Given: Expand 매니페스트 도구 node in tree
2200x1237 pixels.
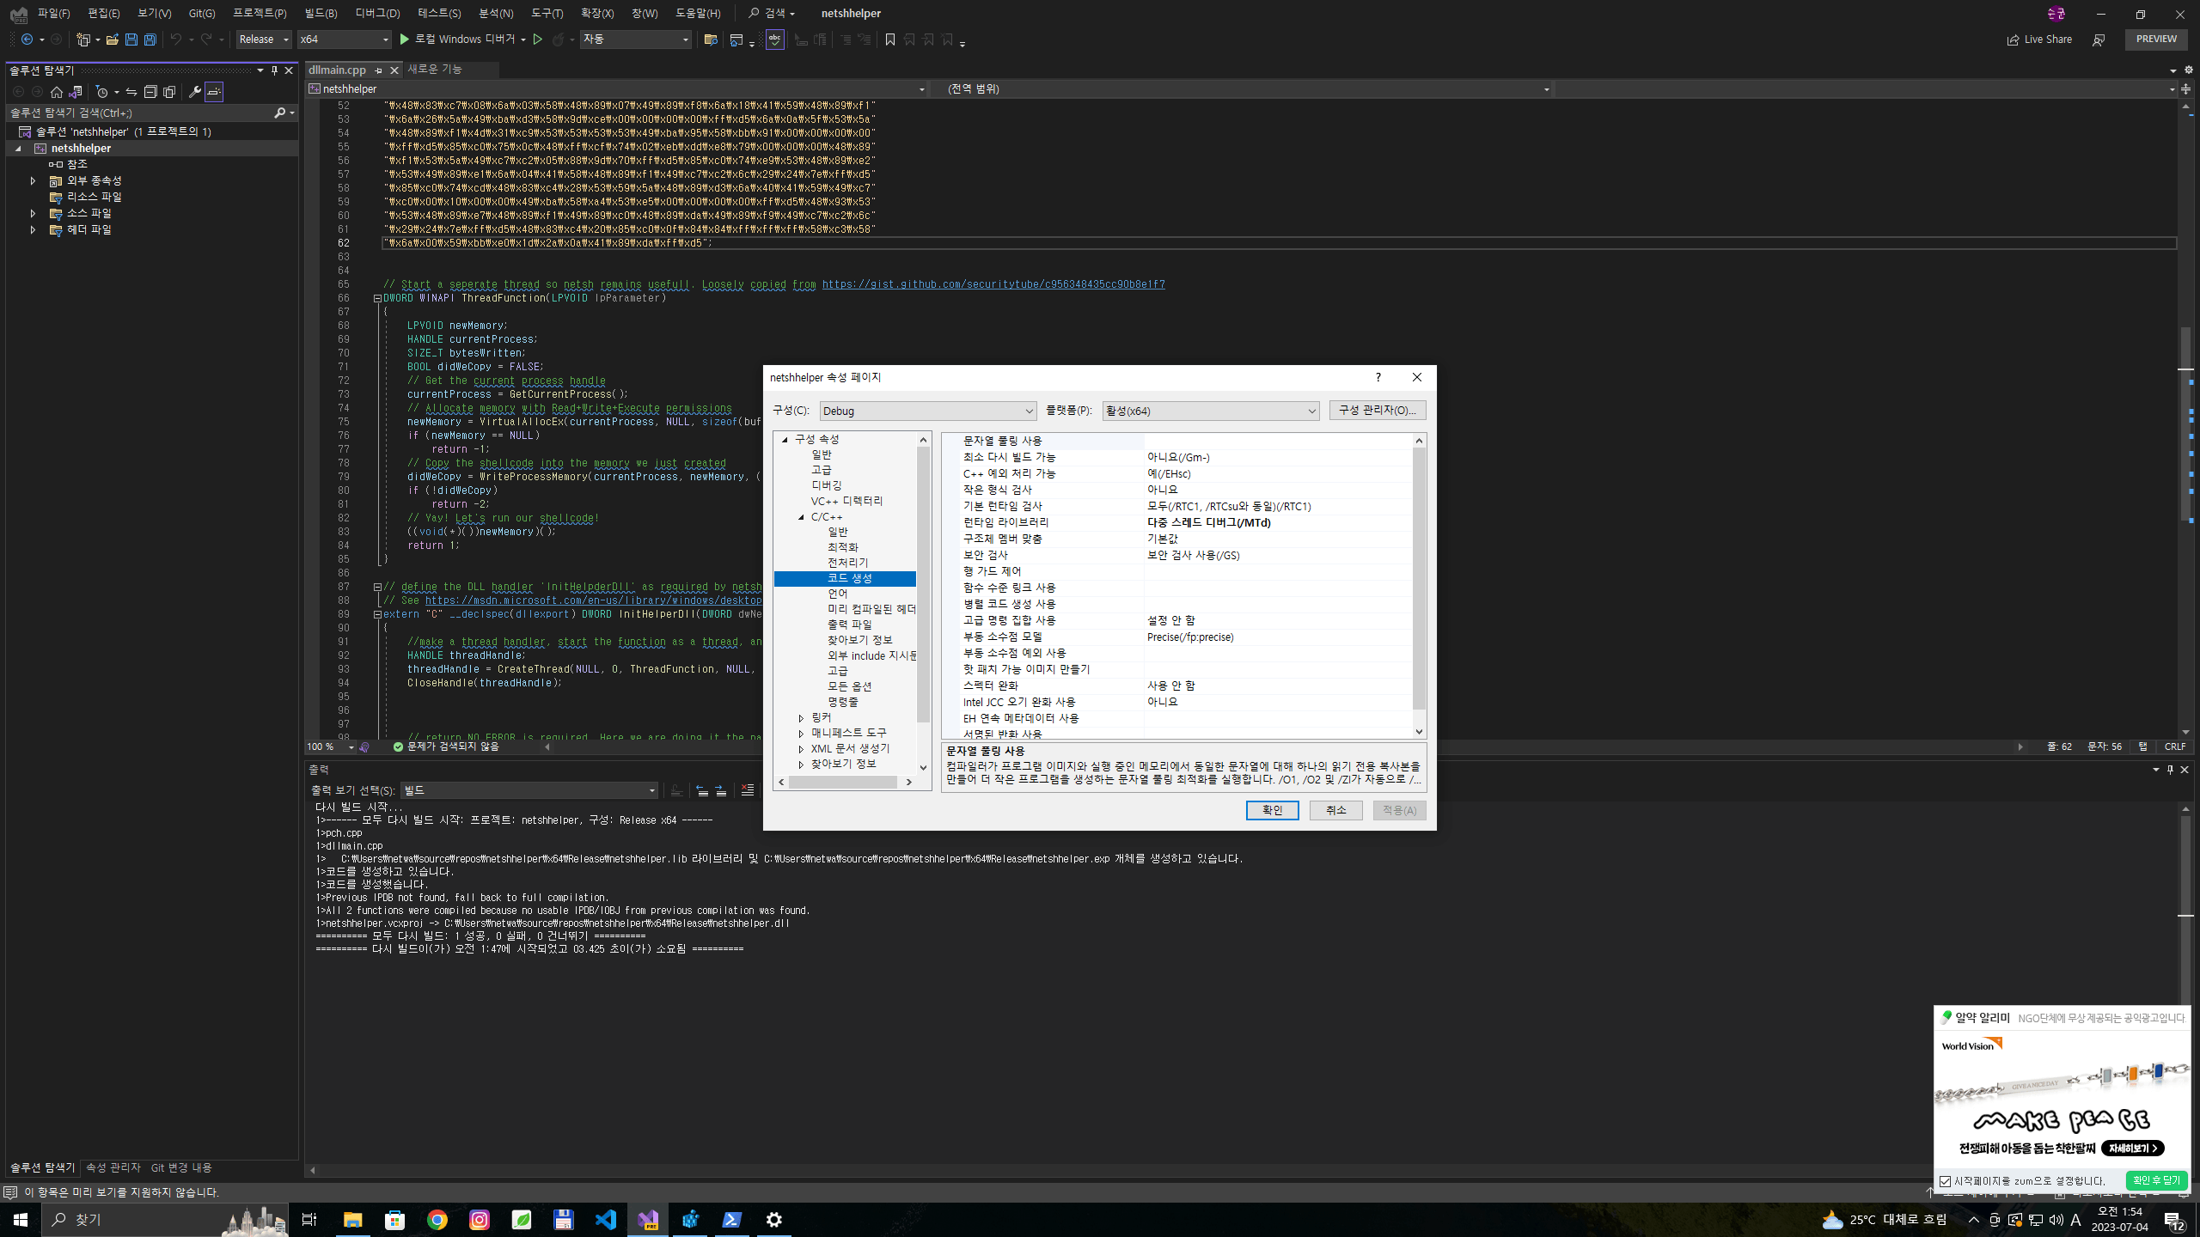Looking at the screenshot, I should click(801, 734).
